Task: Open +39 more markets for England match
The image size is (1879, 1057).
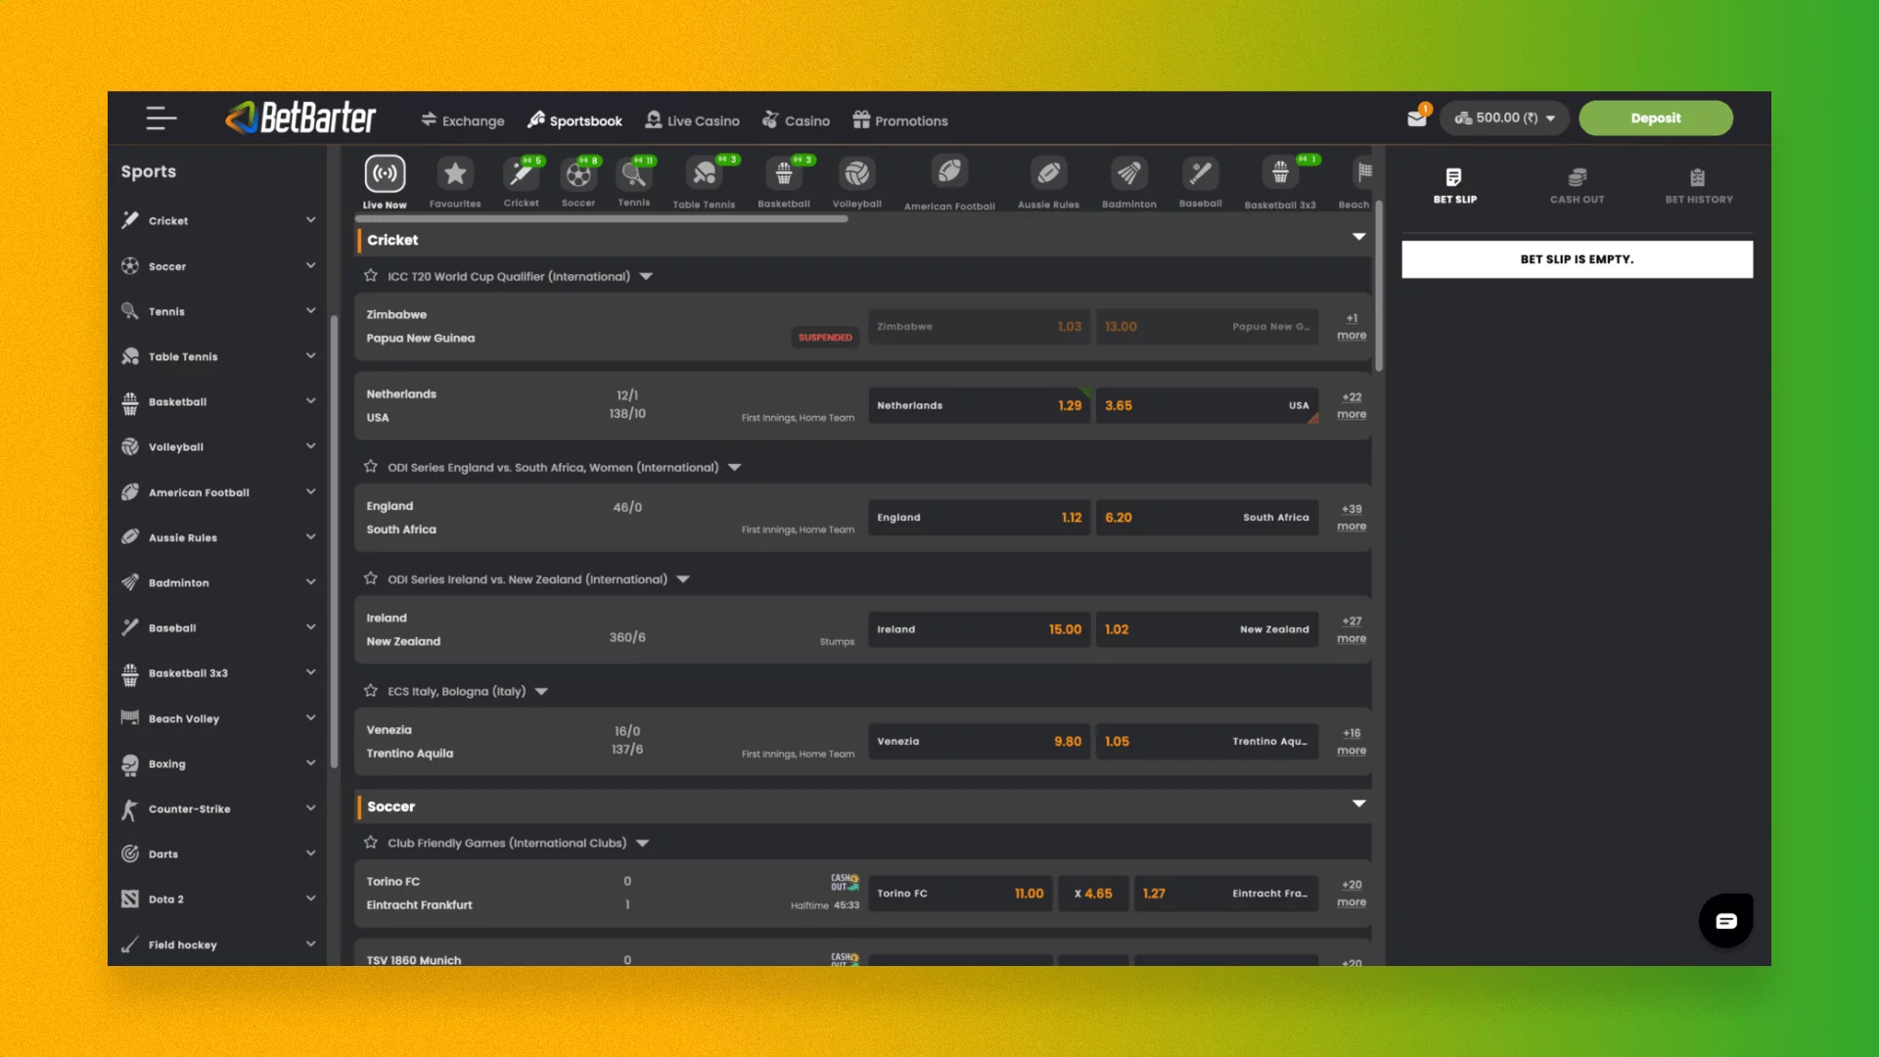Action: (x=1352, y=518)
